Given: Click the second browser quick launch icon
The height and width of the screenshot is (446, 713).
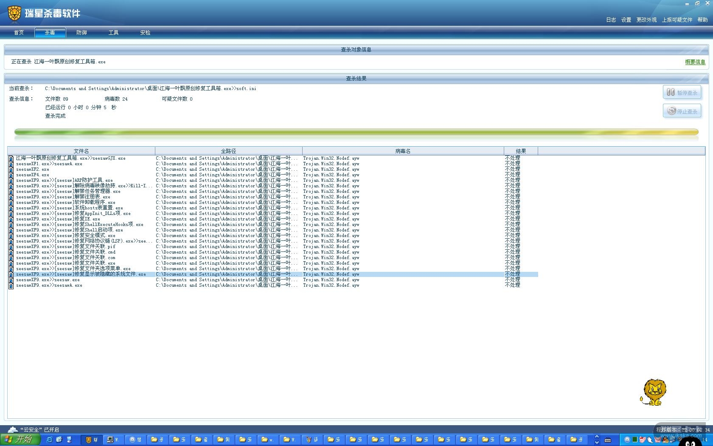Looking at the screenshot, I should [x=59, y=439].
